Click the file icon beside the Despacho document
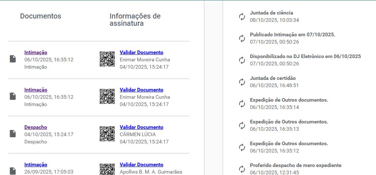 pos(13,134)
